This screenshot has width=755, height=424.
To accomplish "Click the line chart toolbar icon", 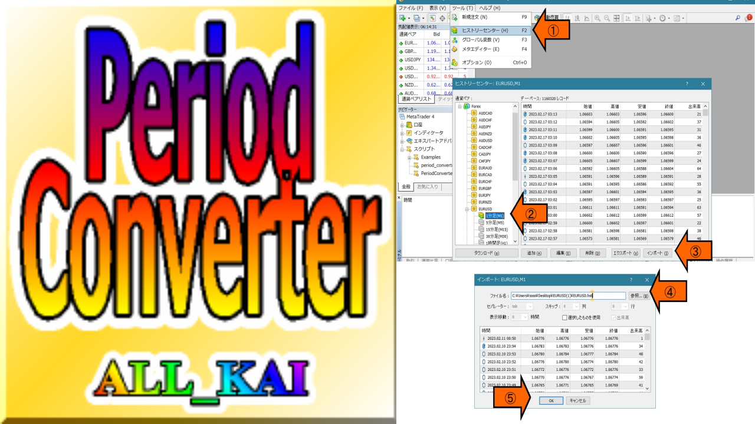I will point(587,18).
